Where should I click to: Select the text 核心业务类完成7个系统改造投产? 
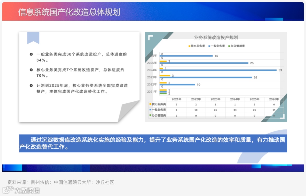pyautogui.click(x=67, y=70)
